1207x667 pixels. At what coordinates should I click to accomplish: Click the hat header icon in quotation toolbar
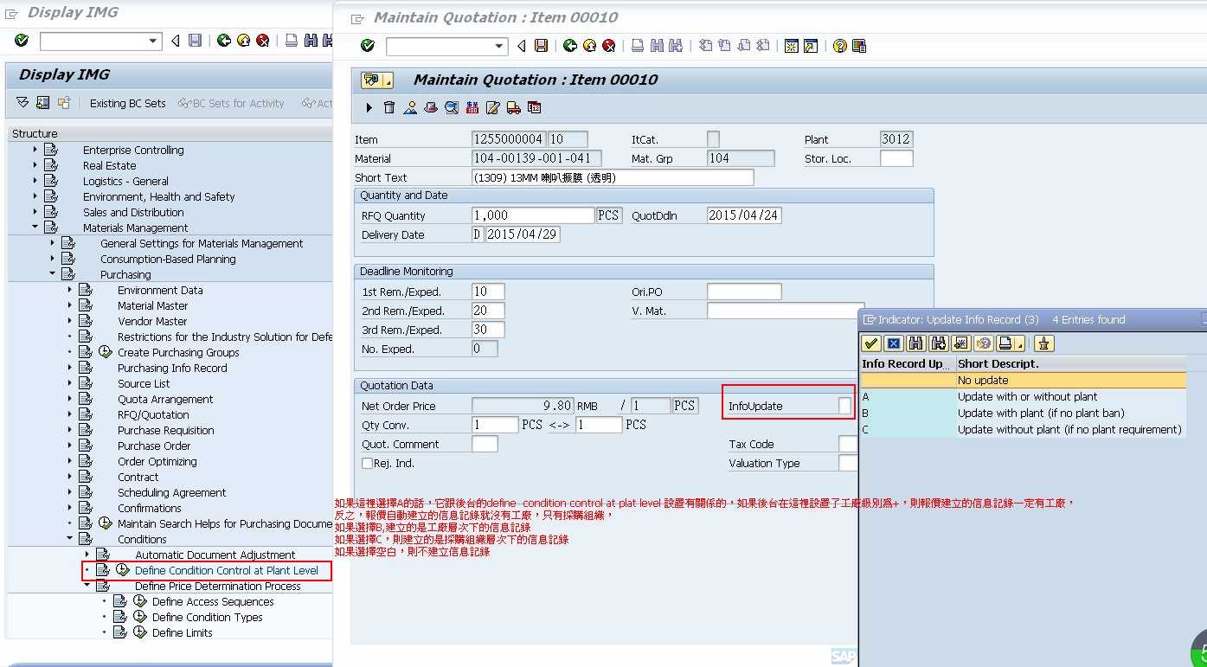coord(431,107)
